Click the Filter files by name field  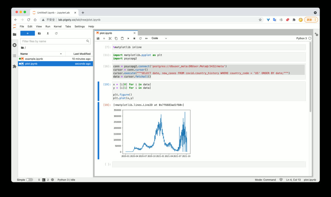pos(55,41)
